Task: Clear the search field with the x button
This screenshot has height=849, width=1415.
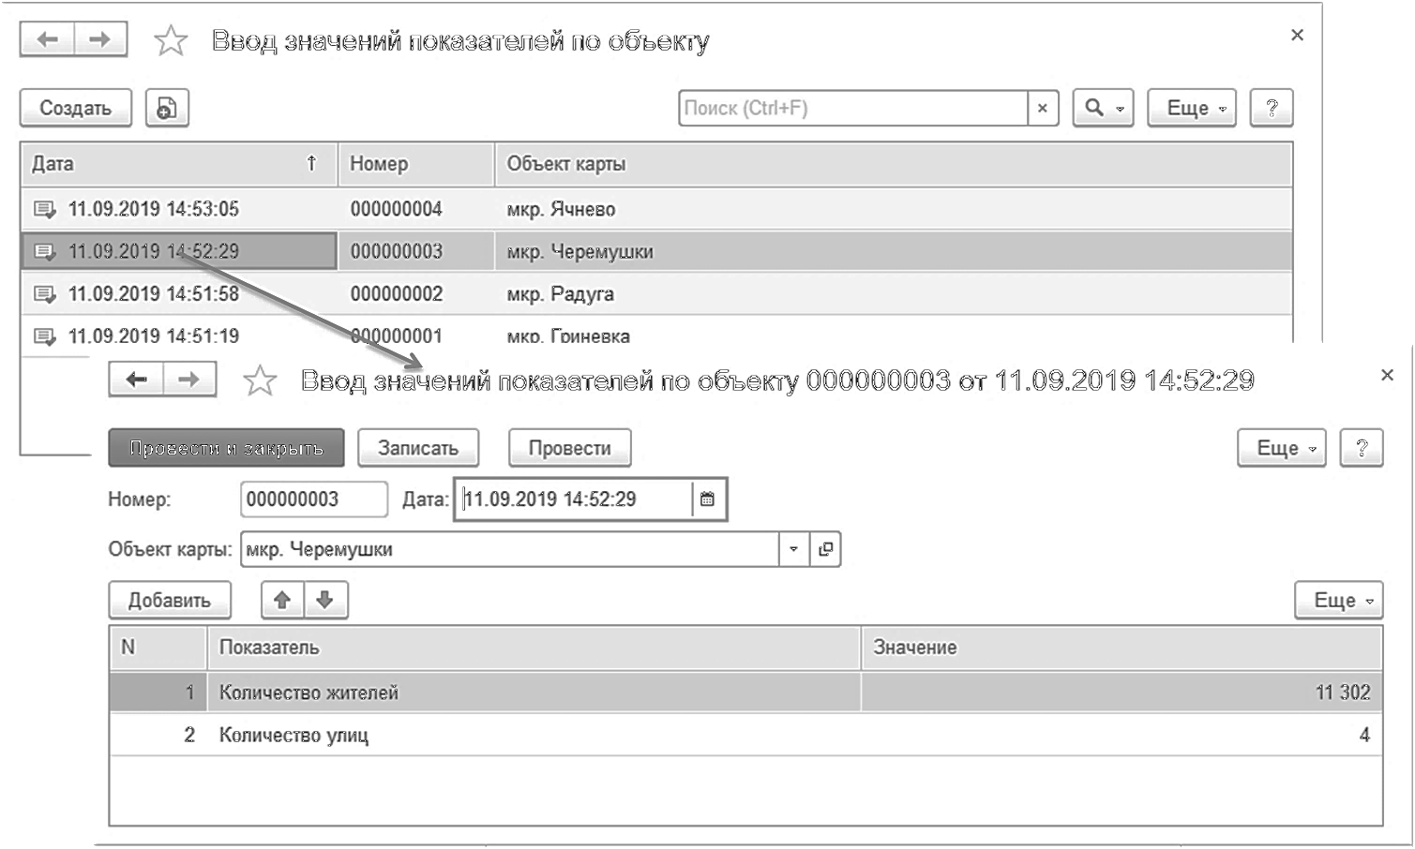Action: 1043,108
